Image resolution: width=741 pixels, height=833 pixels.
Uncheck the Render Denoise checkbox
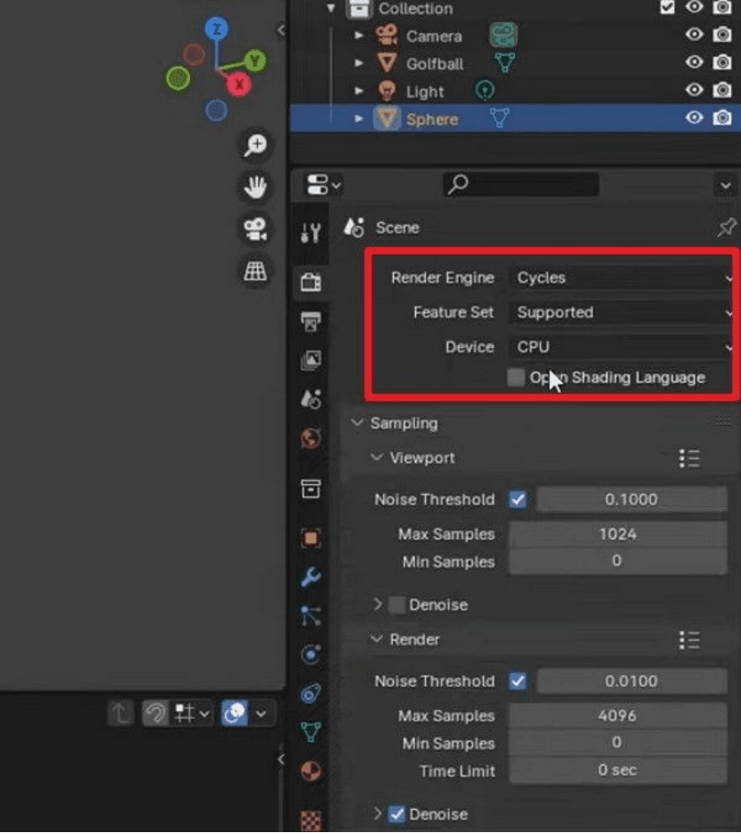pos(396,814)
